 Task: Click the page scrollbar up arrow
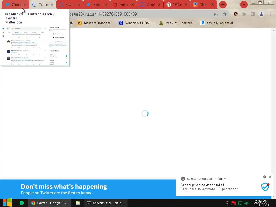tap(274, 30)
